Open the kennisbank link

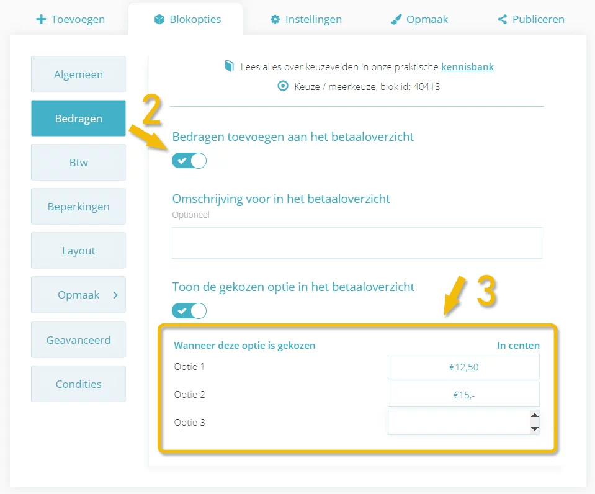468,67
